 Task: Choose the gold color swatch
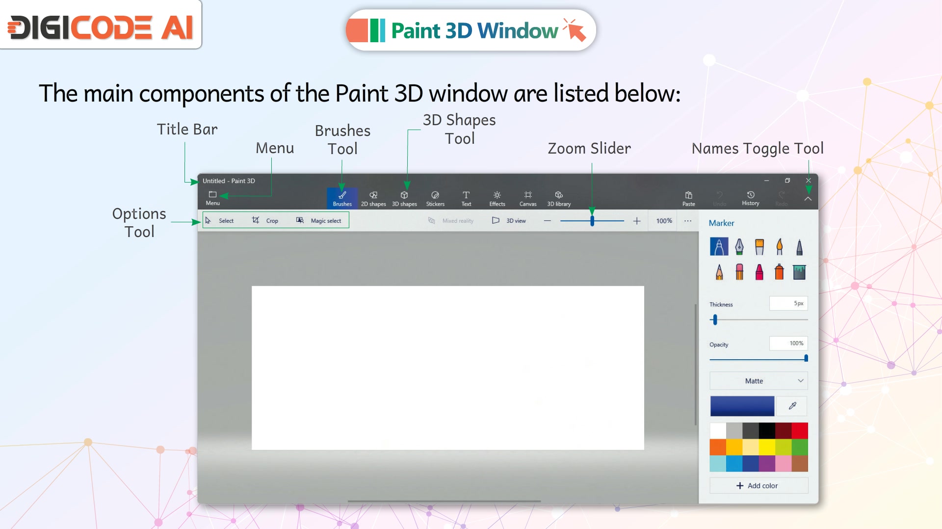click(x=734, y=447)
